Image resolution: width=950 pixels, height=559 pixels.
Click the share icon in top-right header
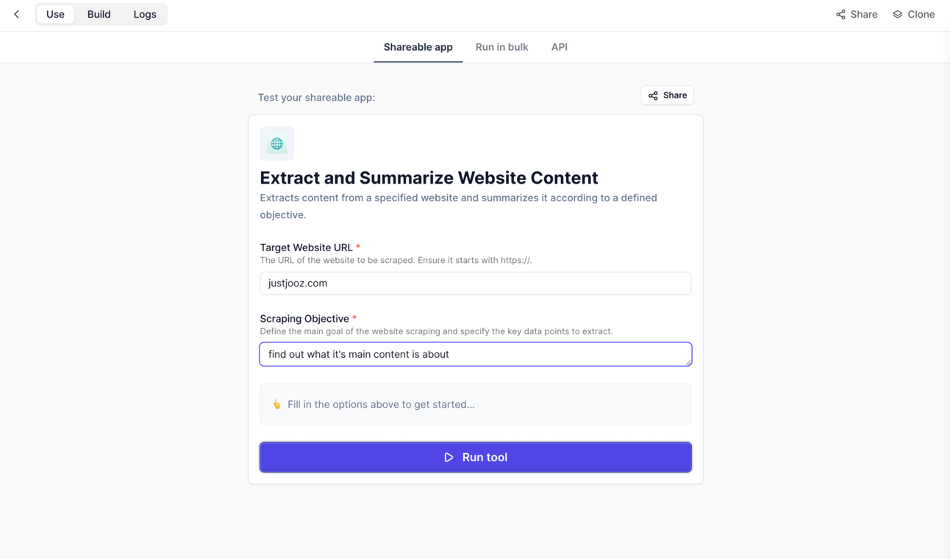click(840, 14)
